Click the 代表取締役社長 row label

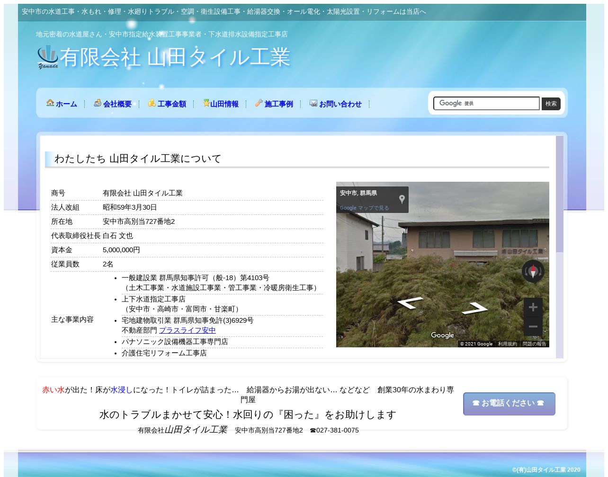coord(76,236)
